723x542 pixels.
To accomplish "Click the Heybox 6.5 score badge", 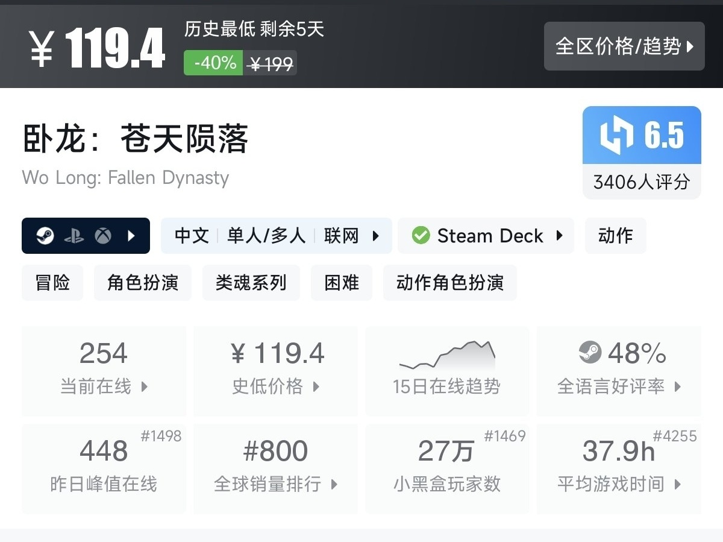I will [642, 135].
